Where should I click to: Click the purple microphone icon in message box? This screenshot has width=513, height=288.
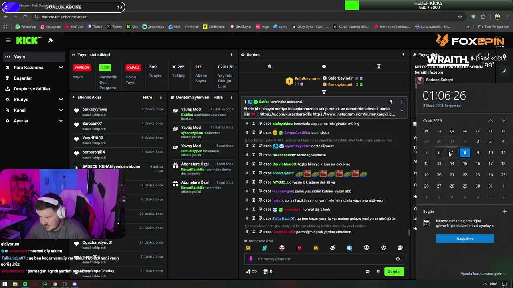pos(251,259)
